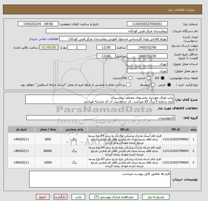This screenshot has height=201, width=208.
Task: Click the general need description text box
Action: tap(100, 99)
